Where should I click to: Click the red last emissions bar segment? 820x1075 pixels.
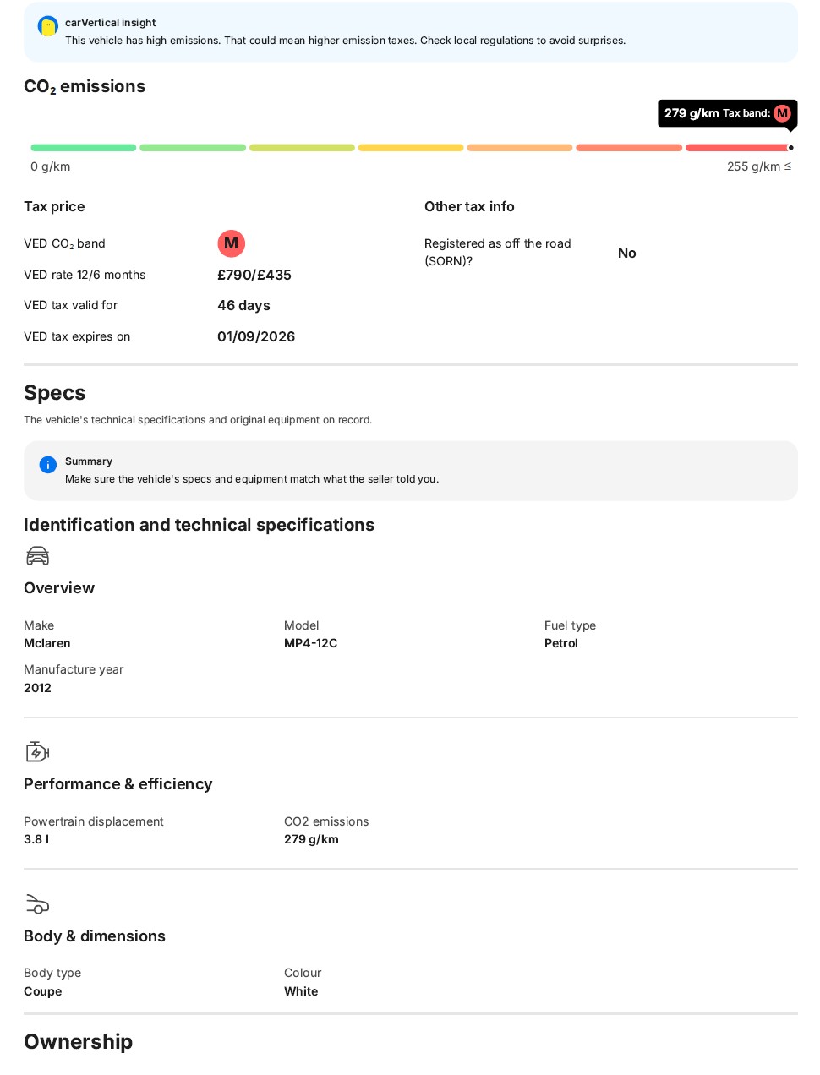pyautogui.click(x=737, y=147)
